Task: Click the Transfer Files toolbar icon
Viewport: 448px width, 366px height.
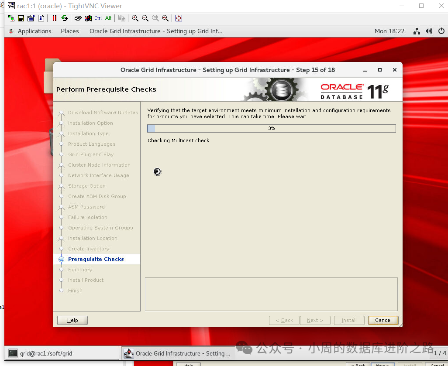Action: point(122,18)
